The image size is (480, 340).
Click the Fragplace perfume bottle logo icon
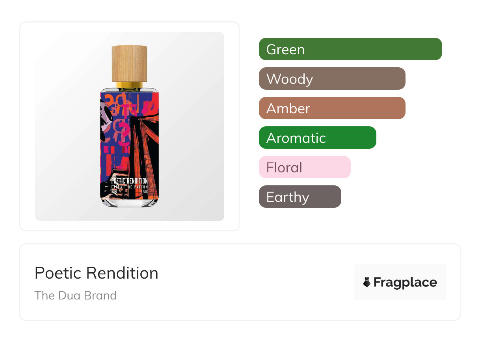[367, 282]
